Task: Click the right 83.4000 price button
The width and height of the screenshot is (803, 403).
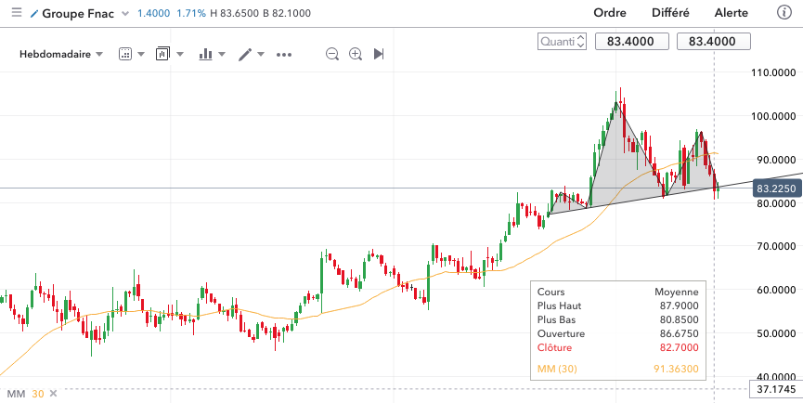Action: (714, 42)
